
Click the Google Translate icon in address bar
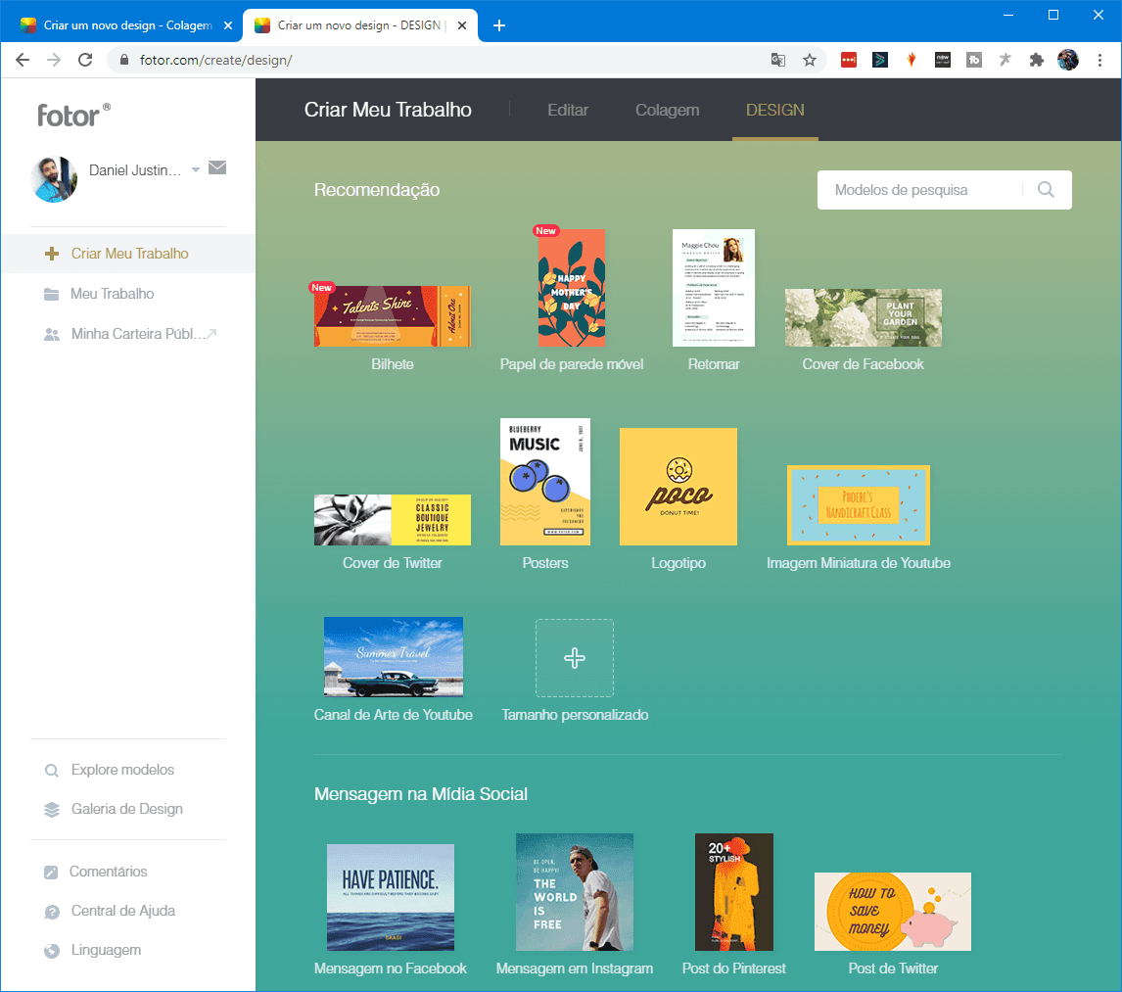[x=778, y=60]
